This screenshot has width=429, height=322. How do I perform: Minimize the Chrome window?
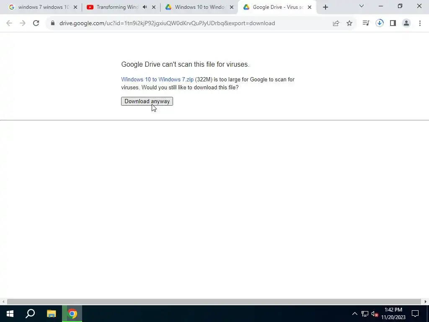point(380,6)
